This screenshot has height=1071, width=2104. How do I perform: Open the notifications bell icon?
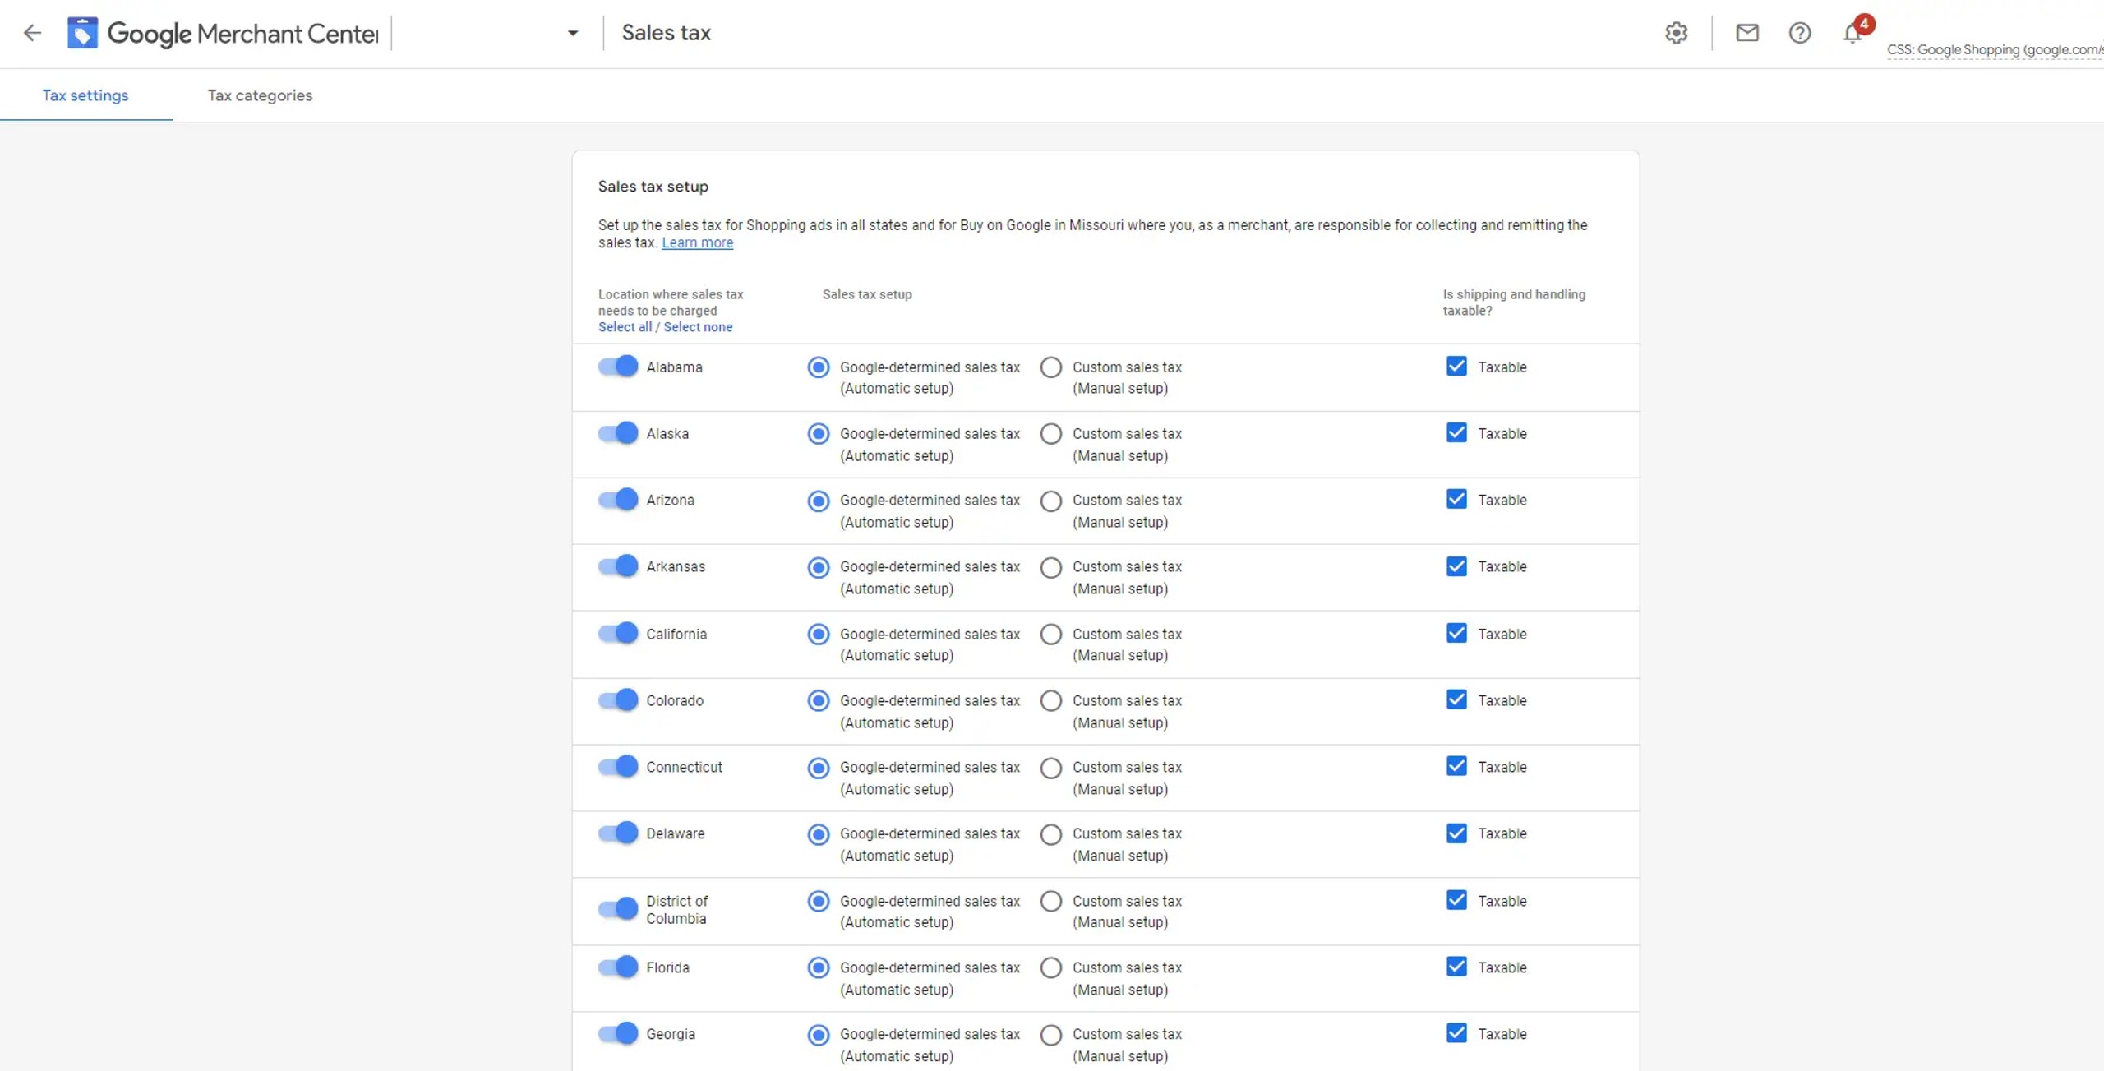pos(1851,34)
